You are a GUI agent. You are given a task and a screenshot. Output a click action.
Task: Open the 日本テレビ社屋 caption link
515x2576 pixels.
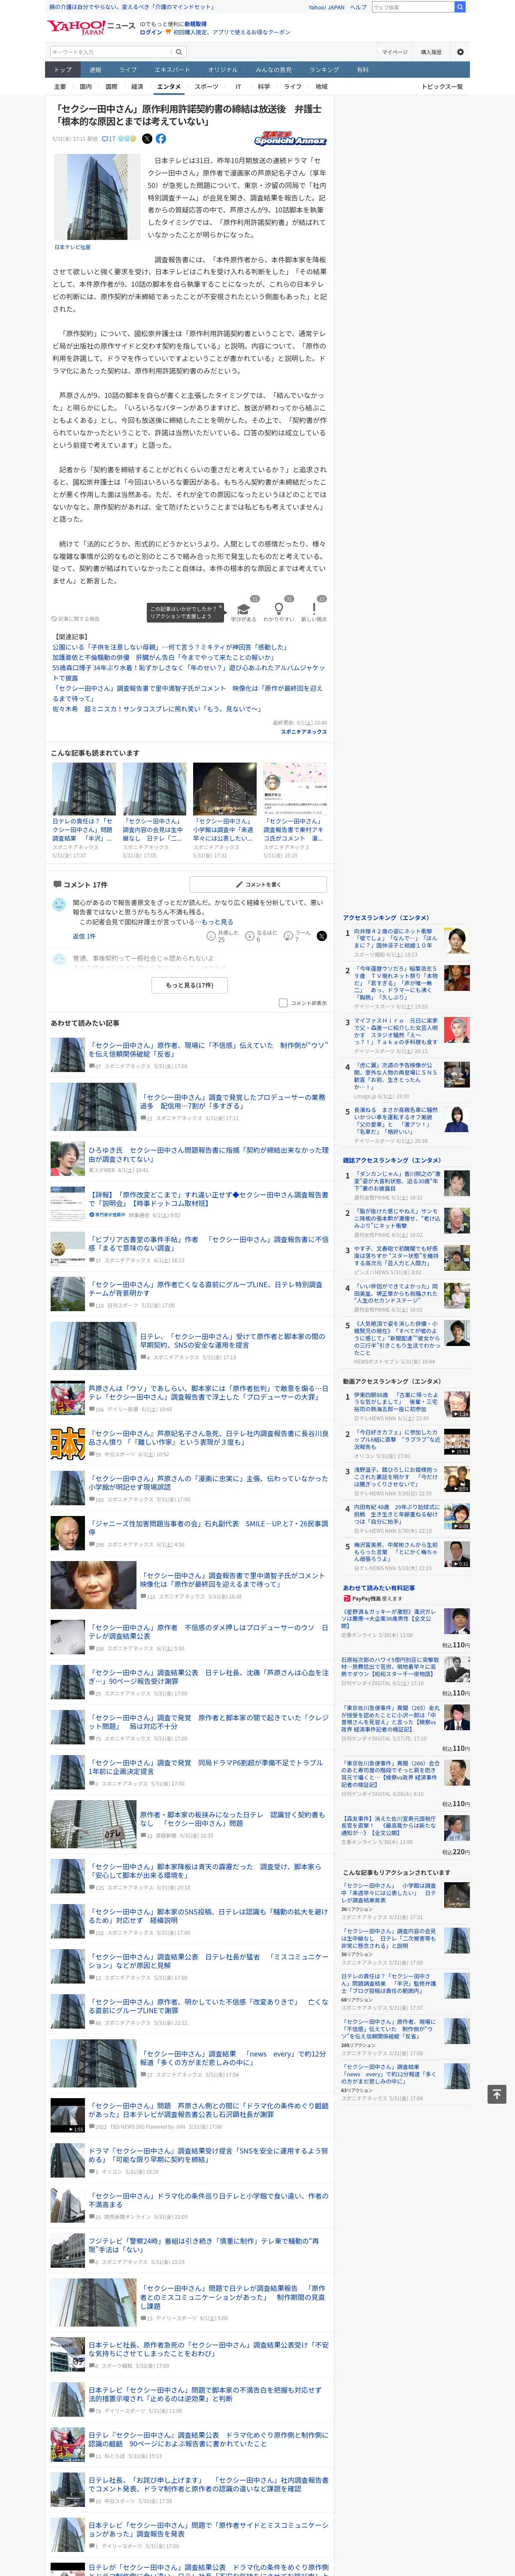tap(72, 247)
